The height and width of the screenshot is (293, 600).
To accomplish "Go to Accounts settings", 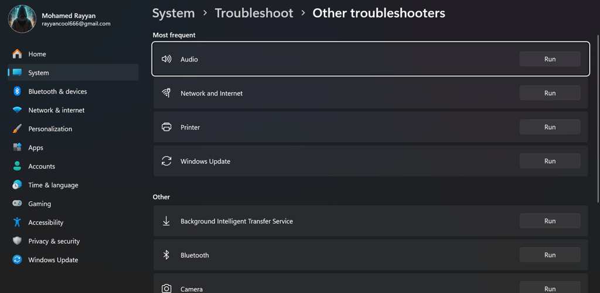I will 42,166.
